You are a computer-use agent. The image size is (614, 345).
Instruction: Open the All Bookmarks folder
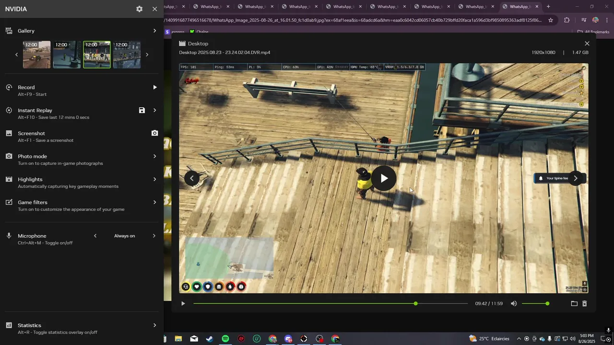593,32
